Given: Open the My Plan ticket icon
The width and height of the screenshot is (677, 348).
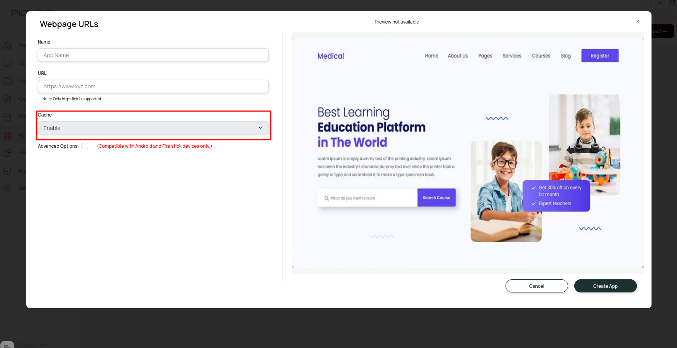Looking at the screenshot, I should (7, 171).
